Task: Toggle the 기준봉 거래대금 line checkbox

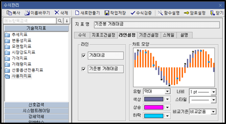Action: pyautogui.click(x=83, y=69)
